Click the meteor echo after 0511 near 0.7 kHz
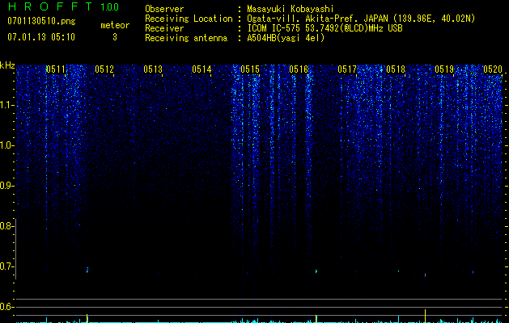This screenshot has height=323, width=509. click(87, 270)
